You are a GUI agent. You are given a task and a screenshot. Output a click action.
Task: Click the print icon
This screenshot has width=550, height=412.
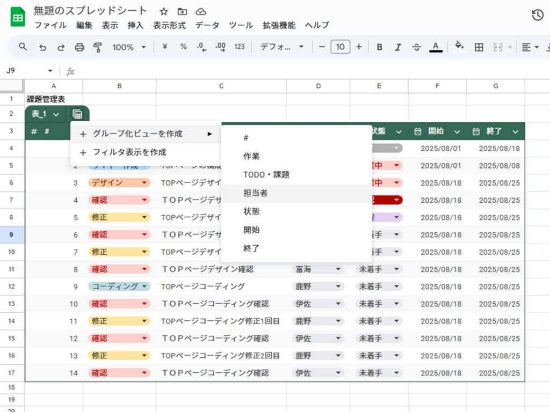[79, 47]
